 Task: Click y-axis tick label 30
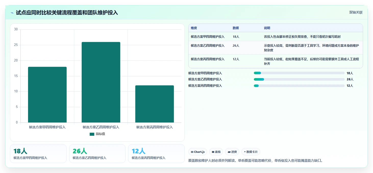pyautogui.click(x=16, y=29)
